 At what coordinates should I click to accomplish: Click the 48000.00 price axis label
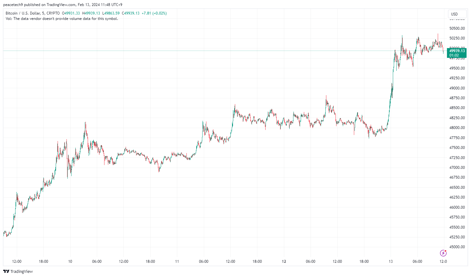point(457,128)
